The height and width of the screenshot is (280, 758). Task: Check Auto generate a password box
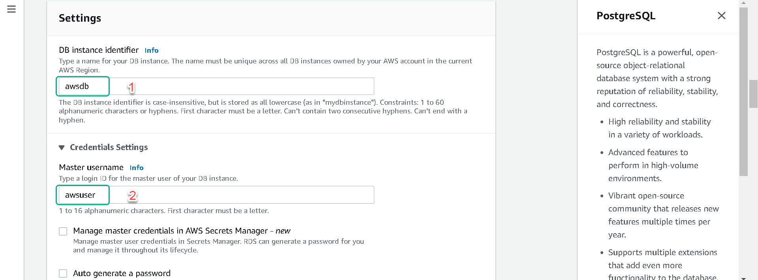click(x=63, y=273)
